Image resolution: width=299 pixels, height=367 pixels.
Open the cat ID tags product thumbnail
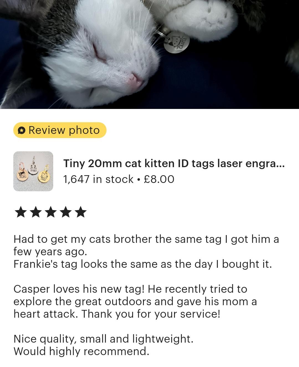coord(33,171)
